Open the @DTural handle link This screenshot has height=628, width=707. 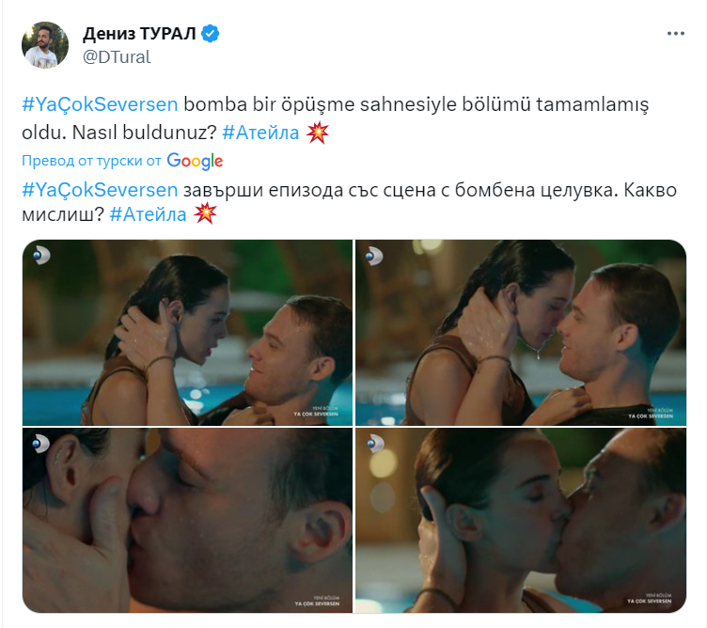pos(117,57)
